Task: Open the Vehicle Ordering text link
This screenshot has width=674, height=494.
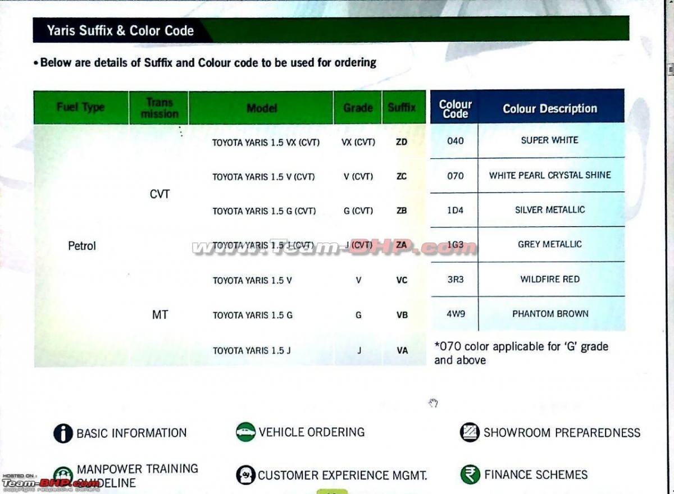Action: tap(312, 432)
